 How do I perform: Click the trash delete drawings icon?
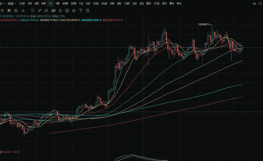tap(87, 11)
